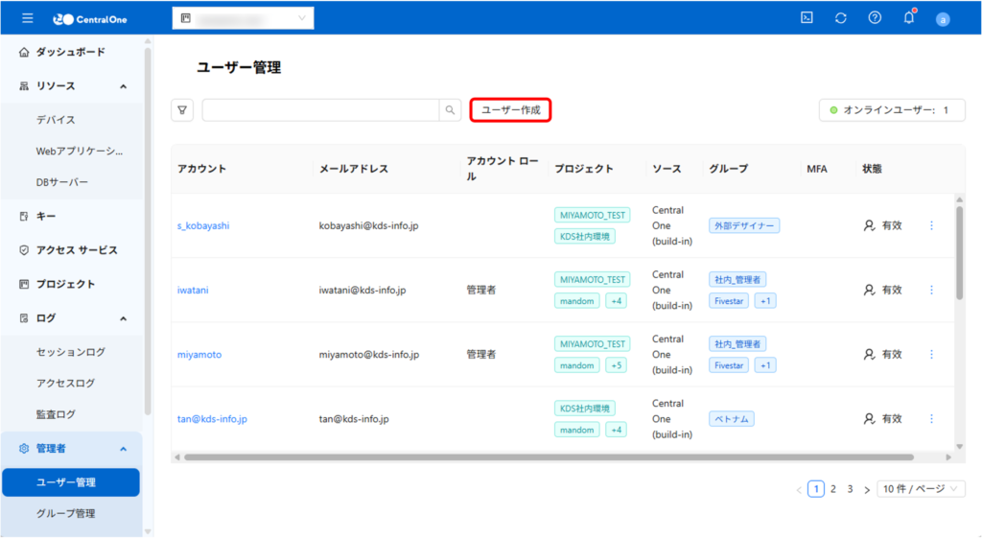Click the user avatar icon
Viewport: 982px width, 538px height.
point(943,18)
